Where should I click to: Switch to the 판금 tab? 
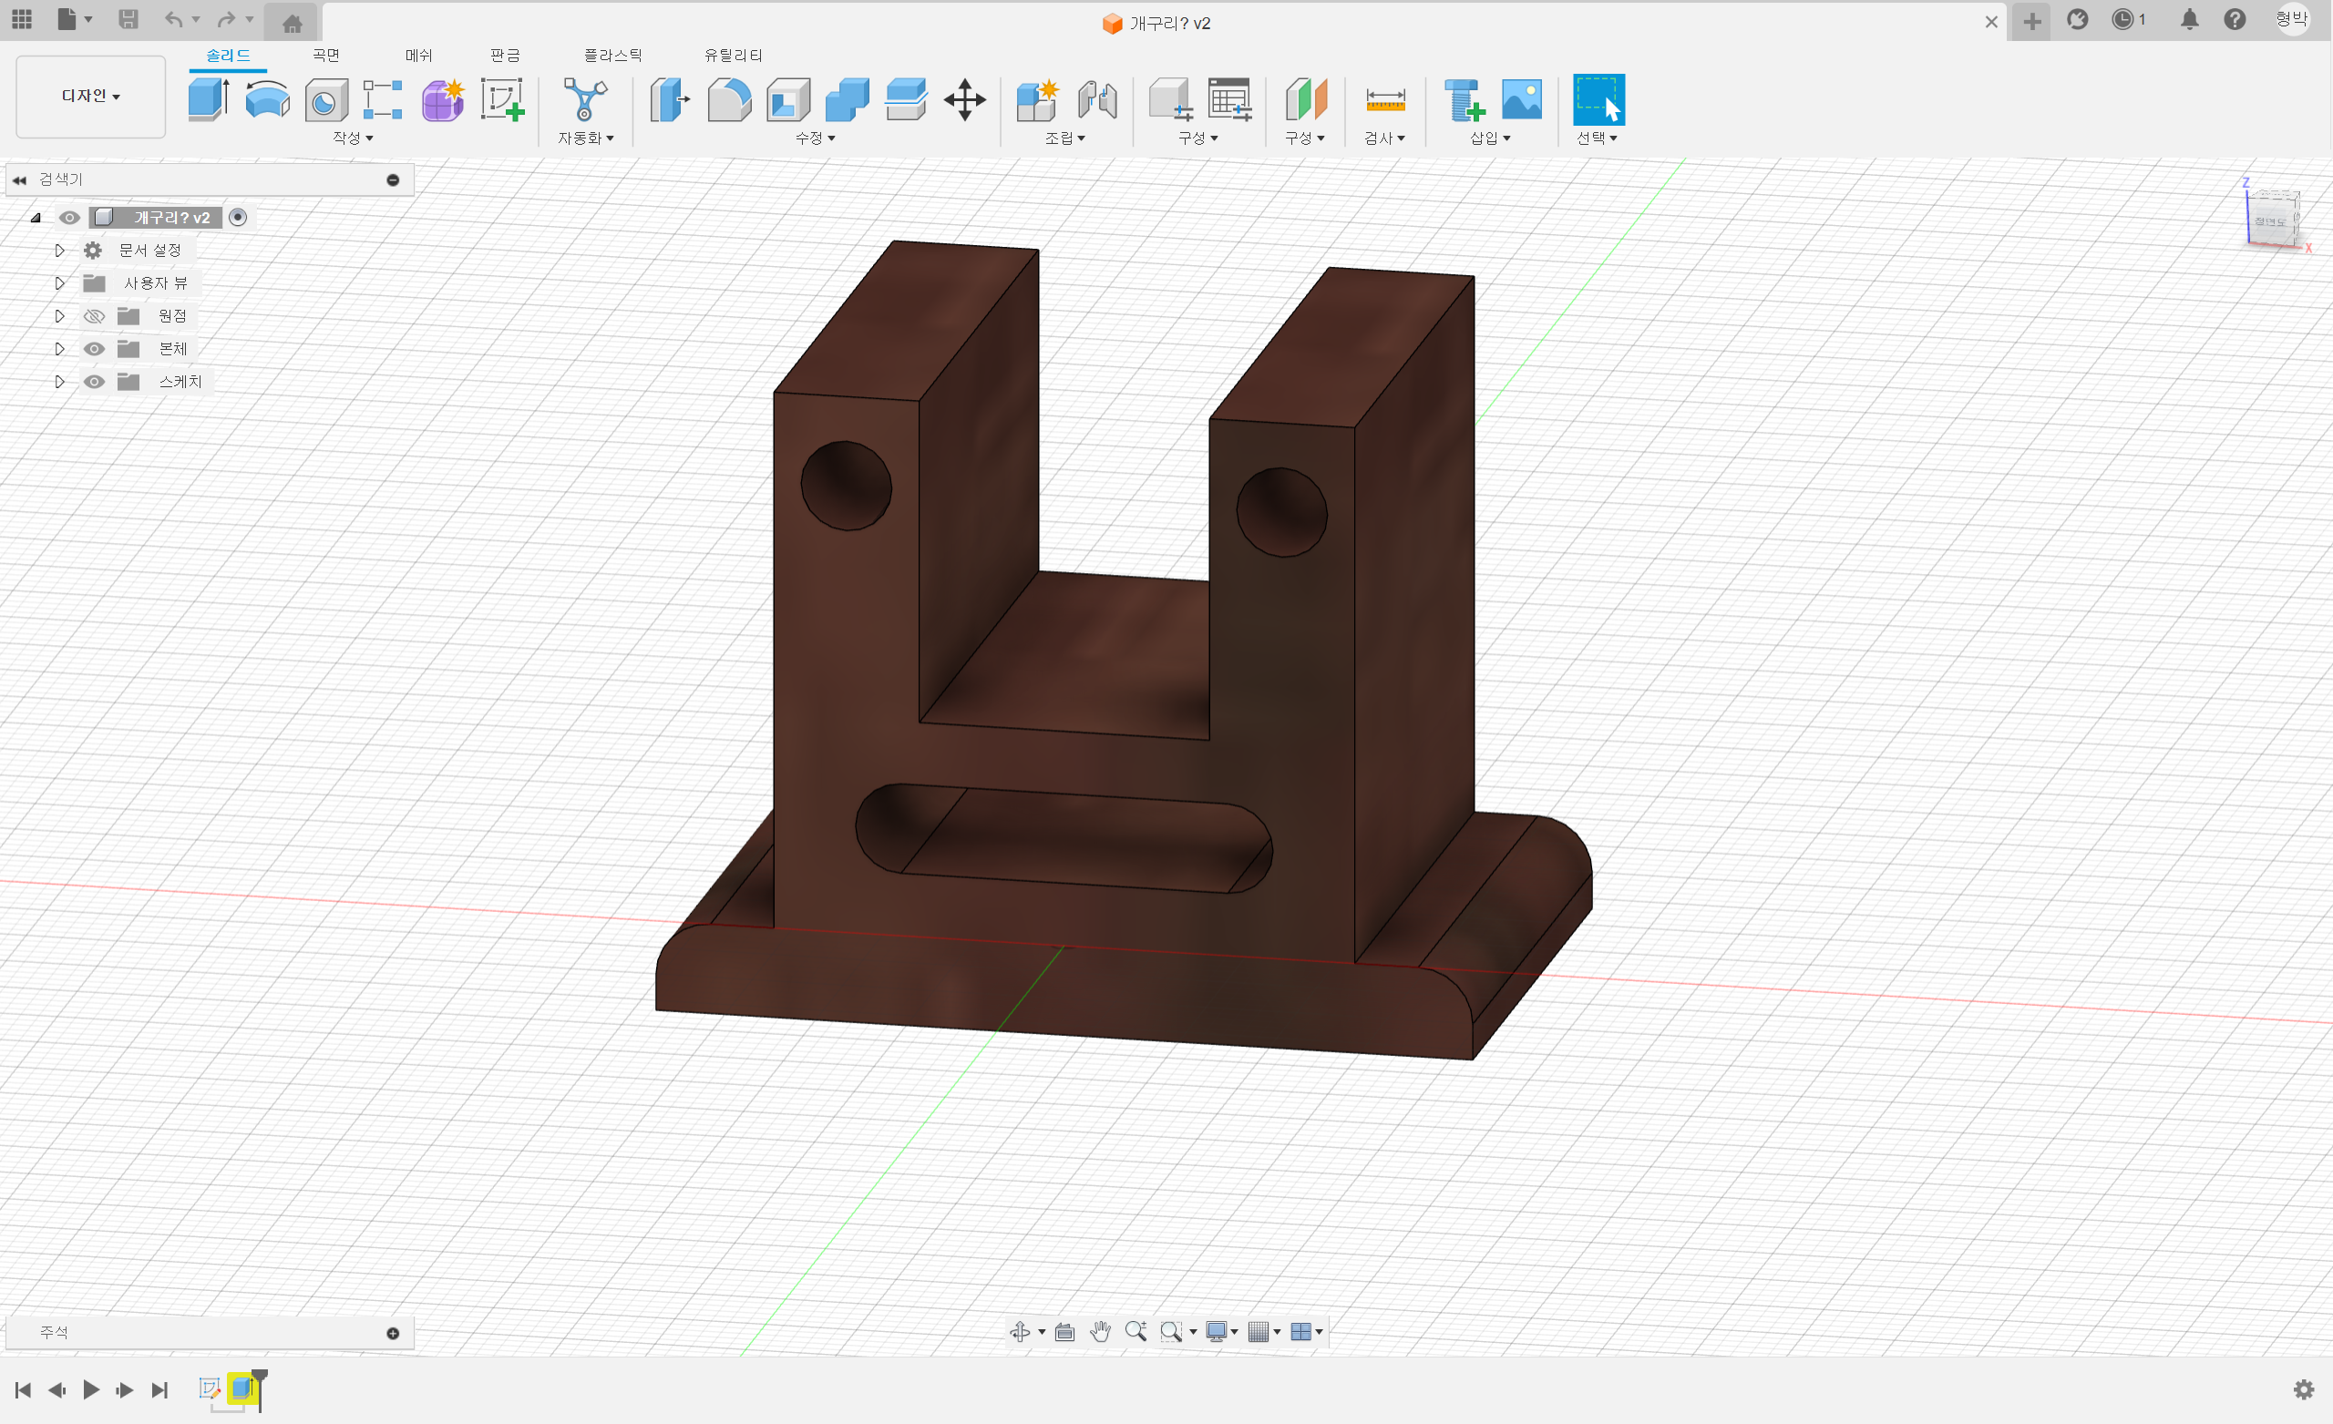click(x=505, y=56)
